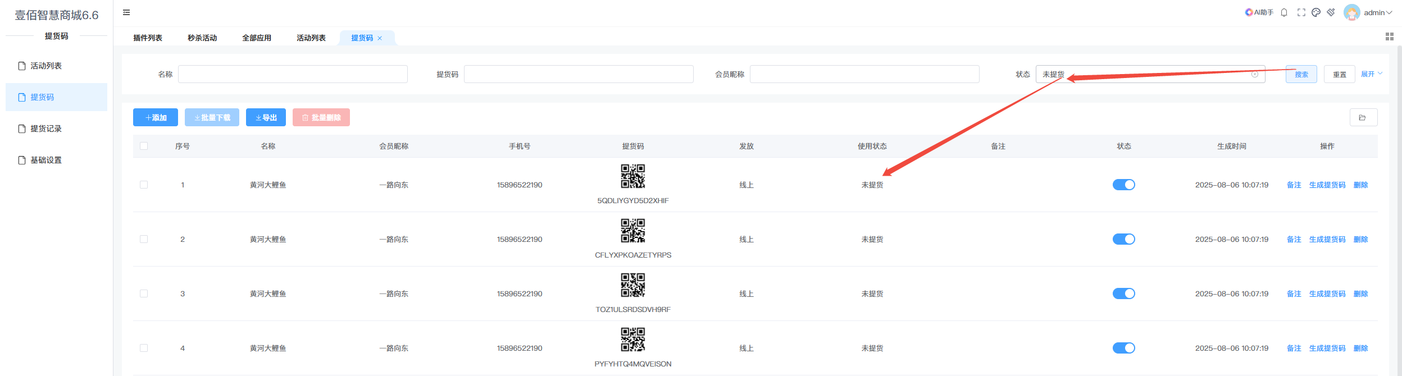Click the 添加 button
1402x376 pixels.
pos(156,117)
